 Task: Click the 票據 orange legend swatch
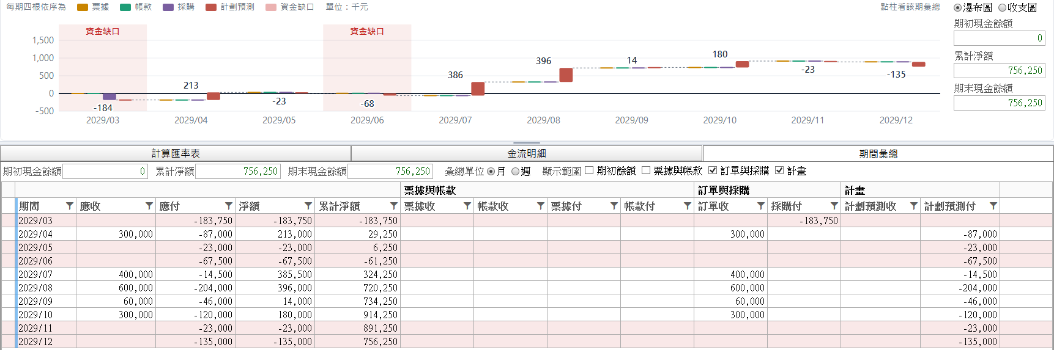tap(83, 7)
